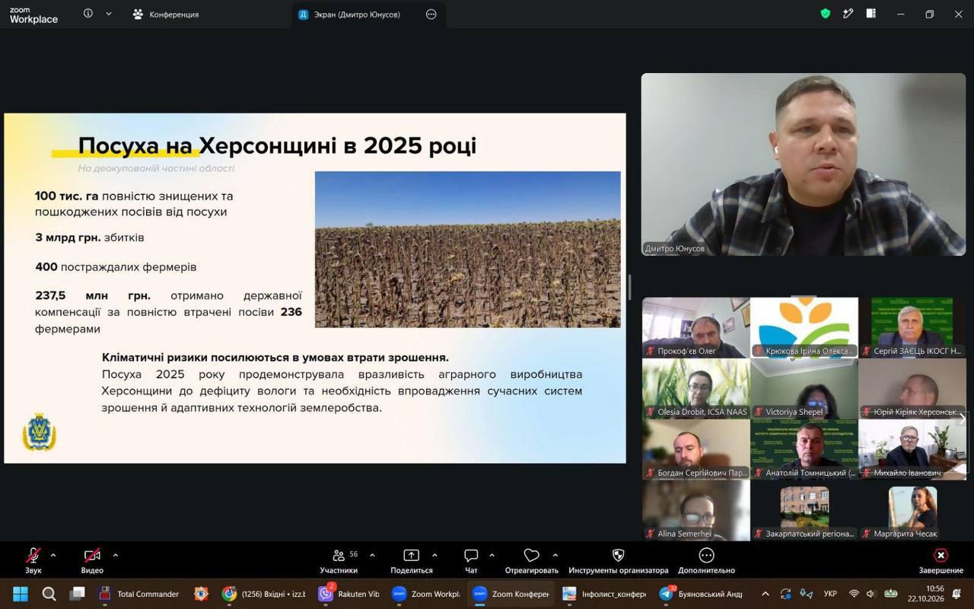Expand the arrow beside Участники
This screenshot has width=974, height=609.
[372, 555]
